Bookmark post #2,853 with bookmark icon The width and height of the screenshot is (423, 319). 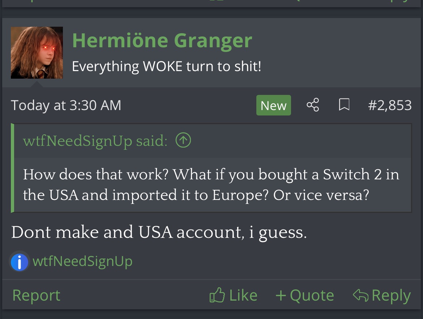pos(344,105)
